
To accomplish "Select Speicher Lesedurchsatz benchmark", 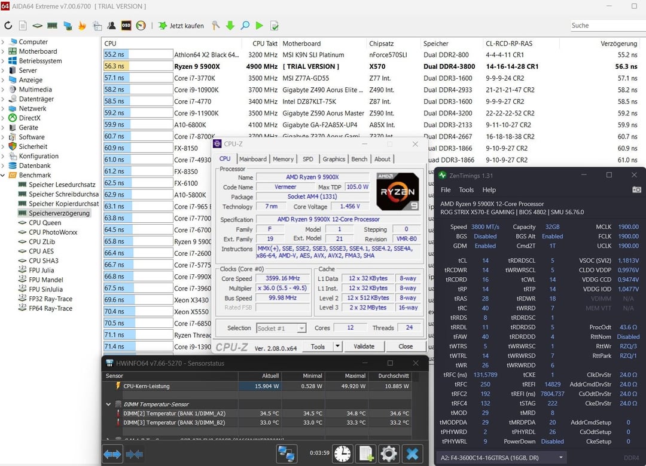I will click(x=62, y=185).
